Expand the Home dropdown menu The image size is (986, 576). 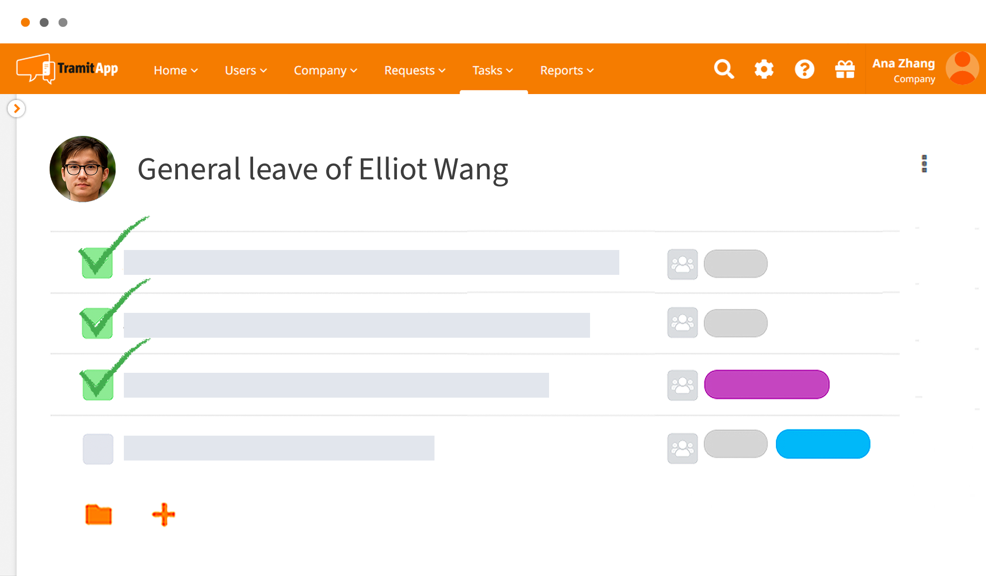[x=176, y=70]
